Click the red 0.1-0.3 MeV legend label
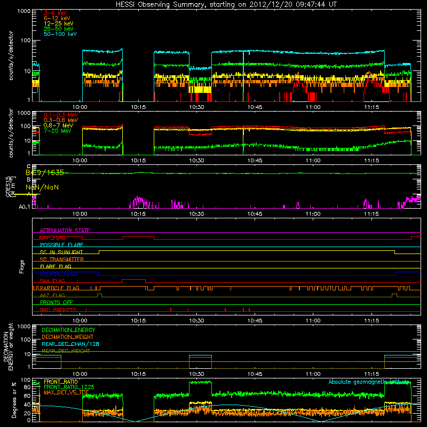The height and width of the screenshot is (427, 427). point(61,115)
